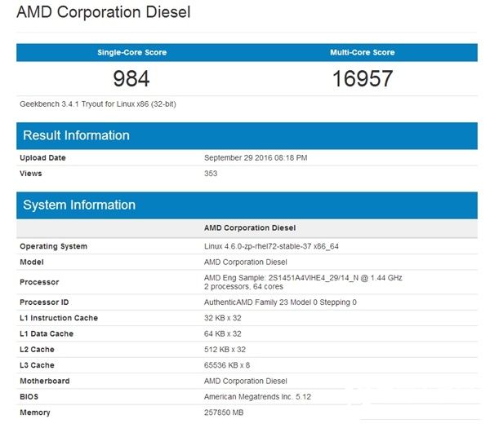This screenshot has height=428, width=490.
Task: Select the views count 353
Action: 211,174
